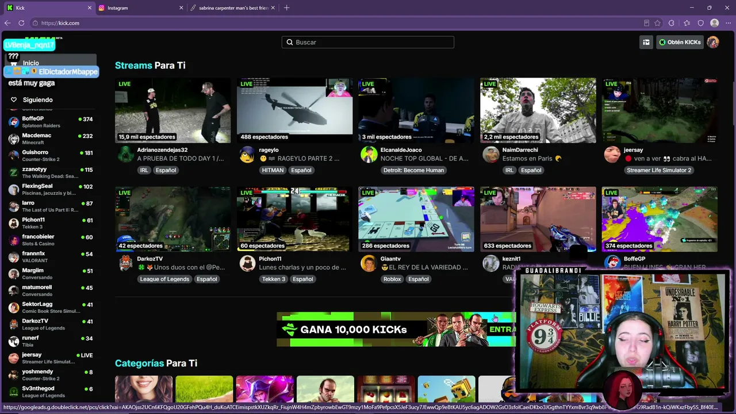Image resolution: width=736 pixels, height=414 pixels.
Task: Switch to the Instagram browser tab
Action: 141,8
